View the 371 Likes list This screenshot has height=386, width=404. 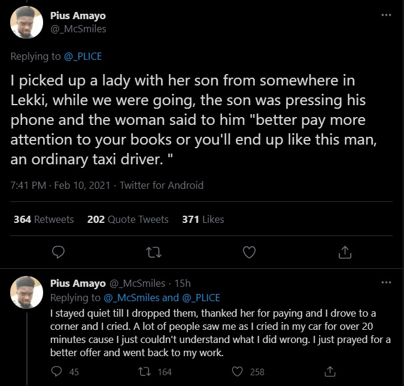[203, 219]
